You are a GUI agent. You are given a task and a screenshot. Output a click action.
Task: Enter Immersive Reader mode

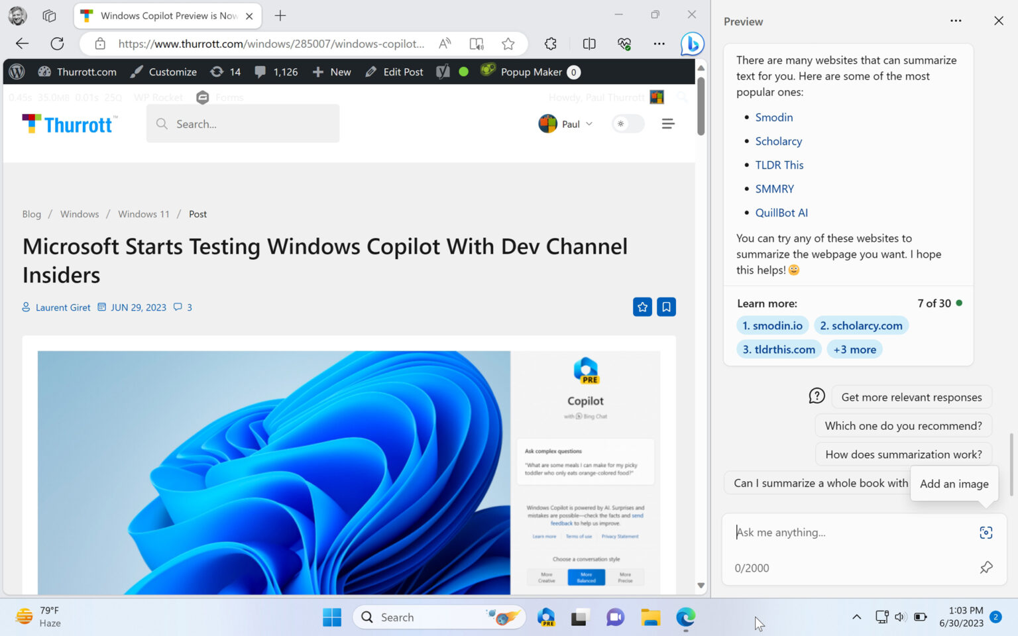tap(477, 44)
